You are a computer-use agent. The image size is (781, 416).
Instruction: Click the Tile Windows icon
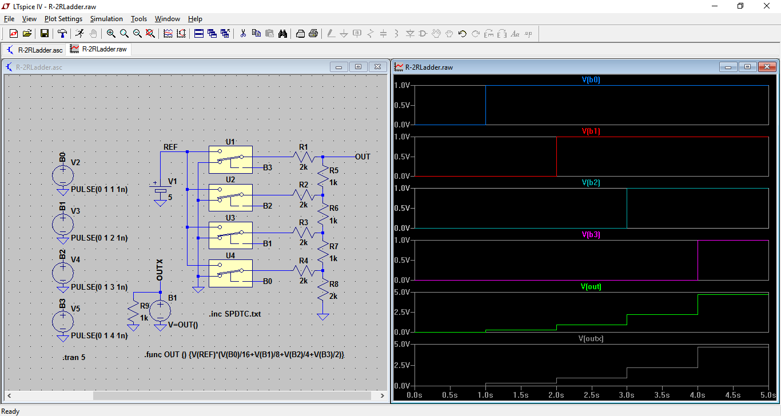tap(199, 34)
